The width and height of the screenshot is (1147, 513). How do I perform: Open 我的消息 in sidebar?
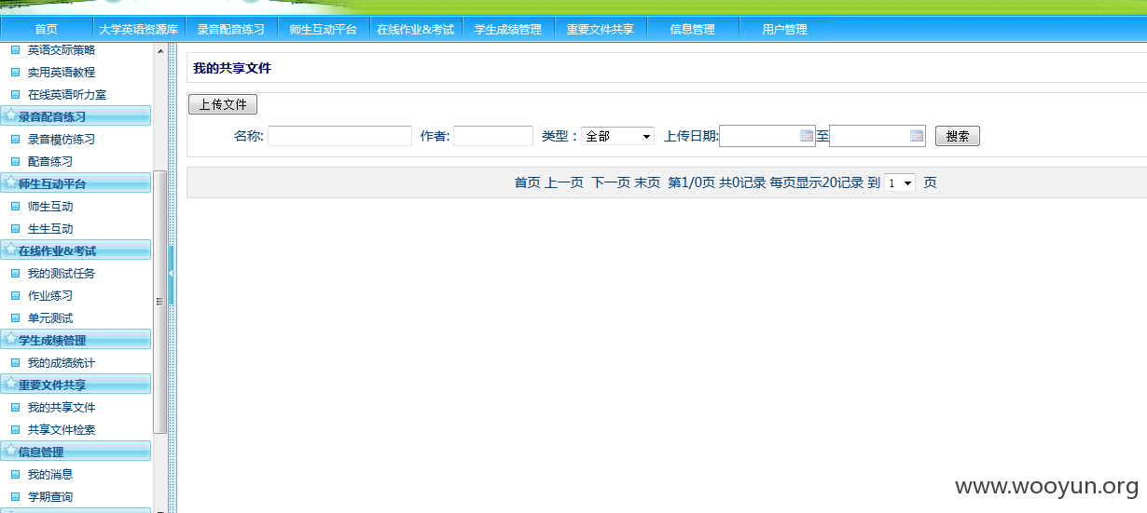pyautogui.click(x=50, y=474)
